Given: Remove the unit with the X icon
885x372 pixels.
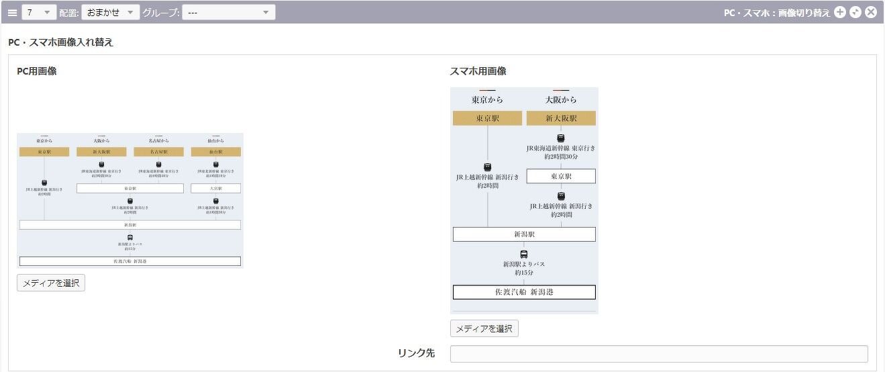Looking at the screenshot, I should click(x=871, y=12).
